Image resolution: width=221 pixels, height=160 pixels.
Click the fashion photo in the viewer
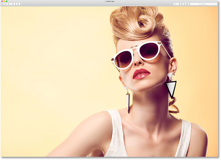[x=109, y=82]
